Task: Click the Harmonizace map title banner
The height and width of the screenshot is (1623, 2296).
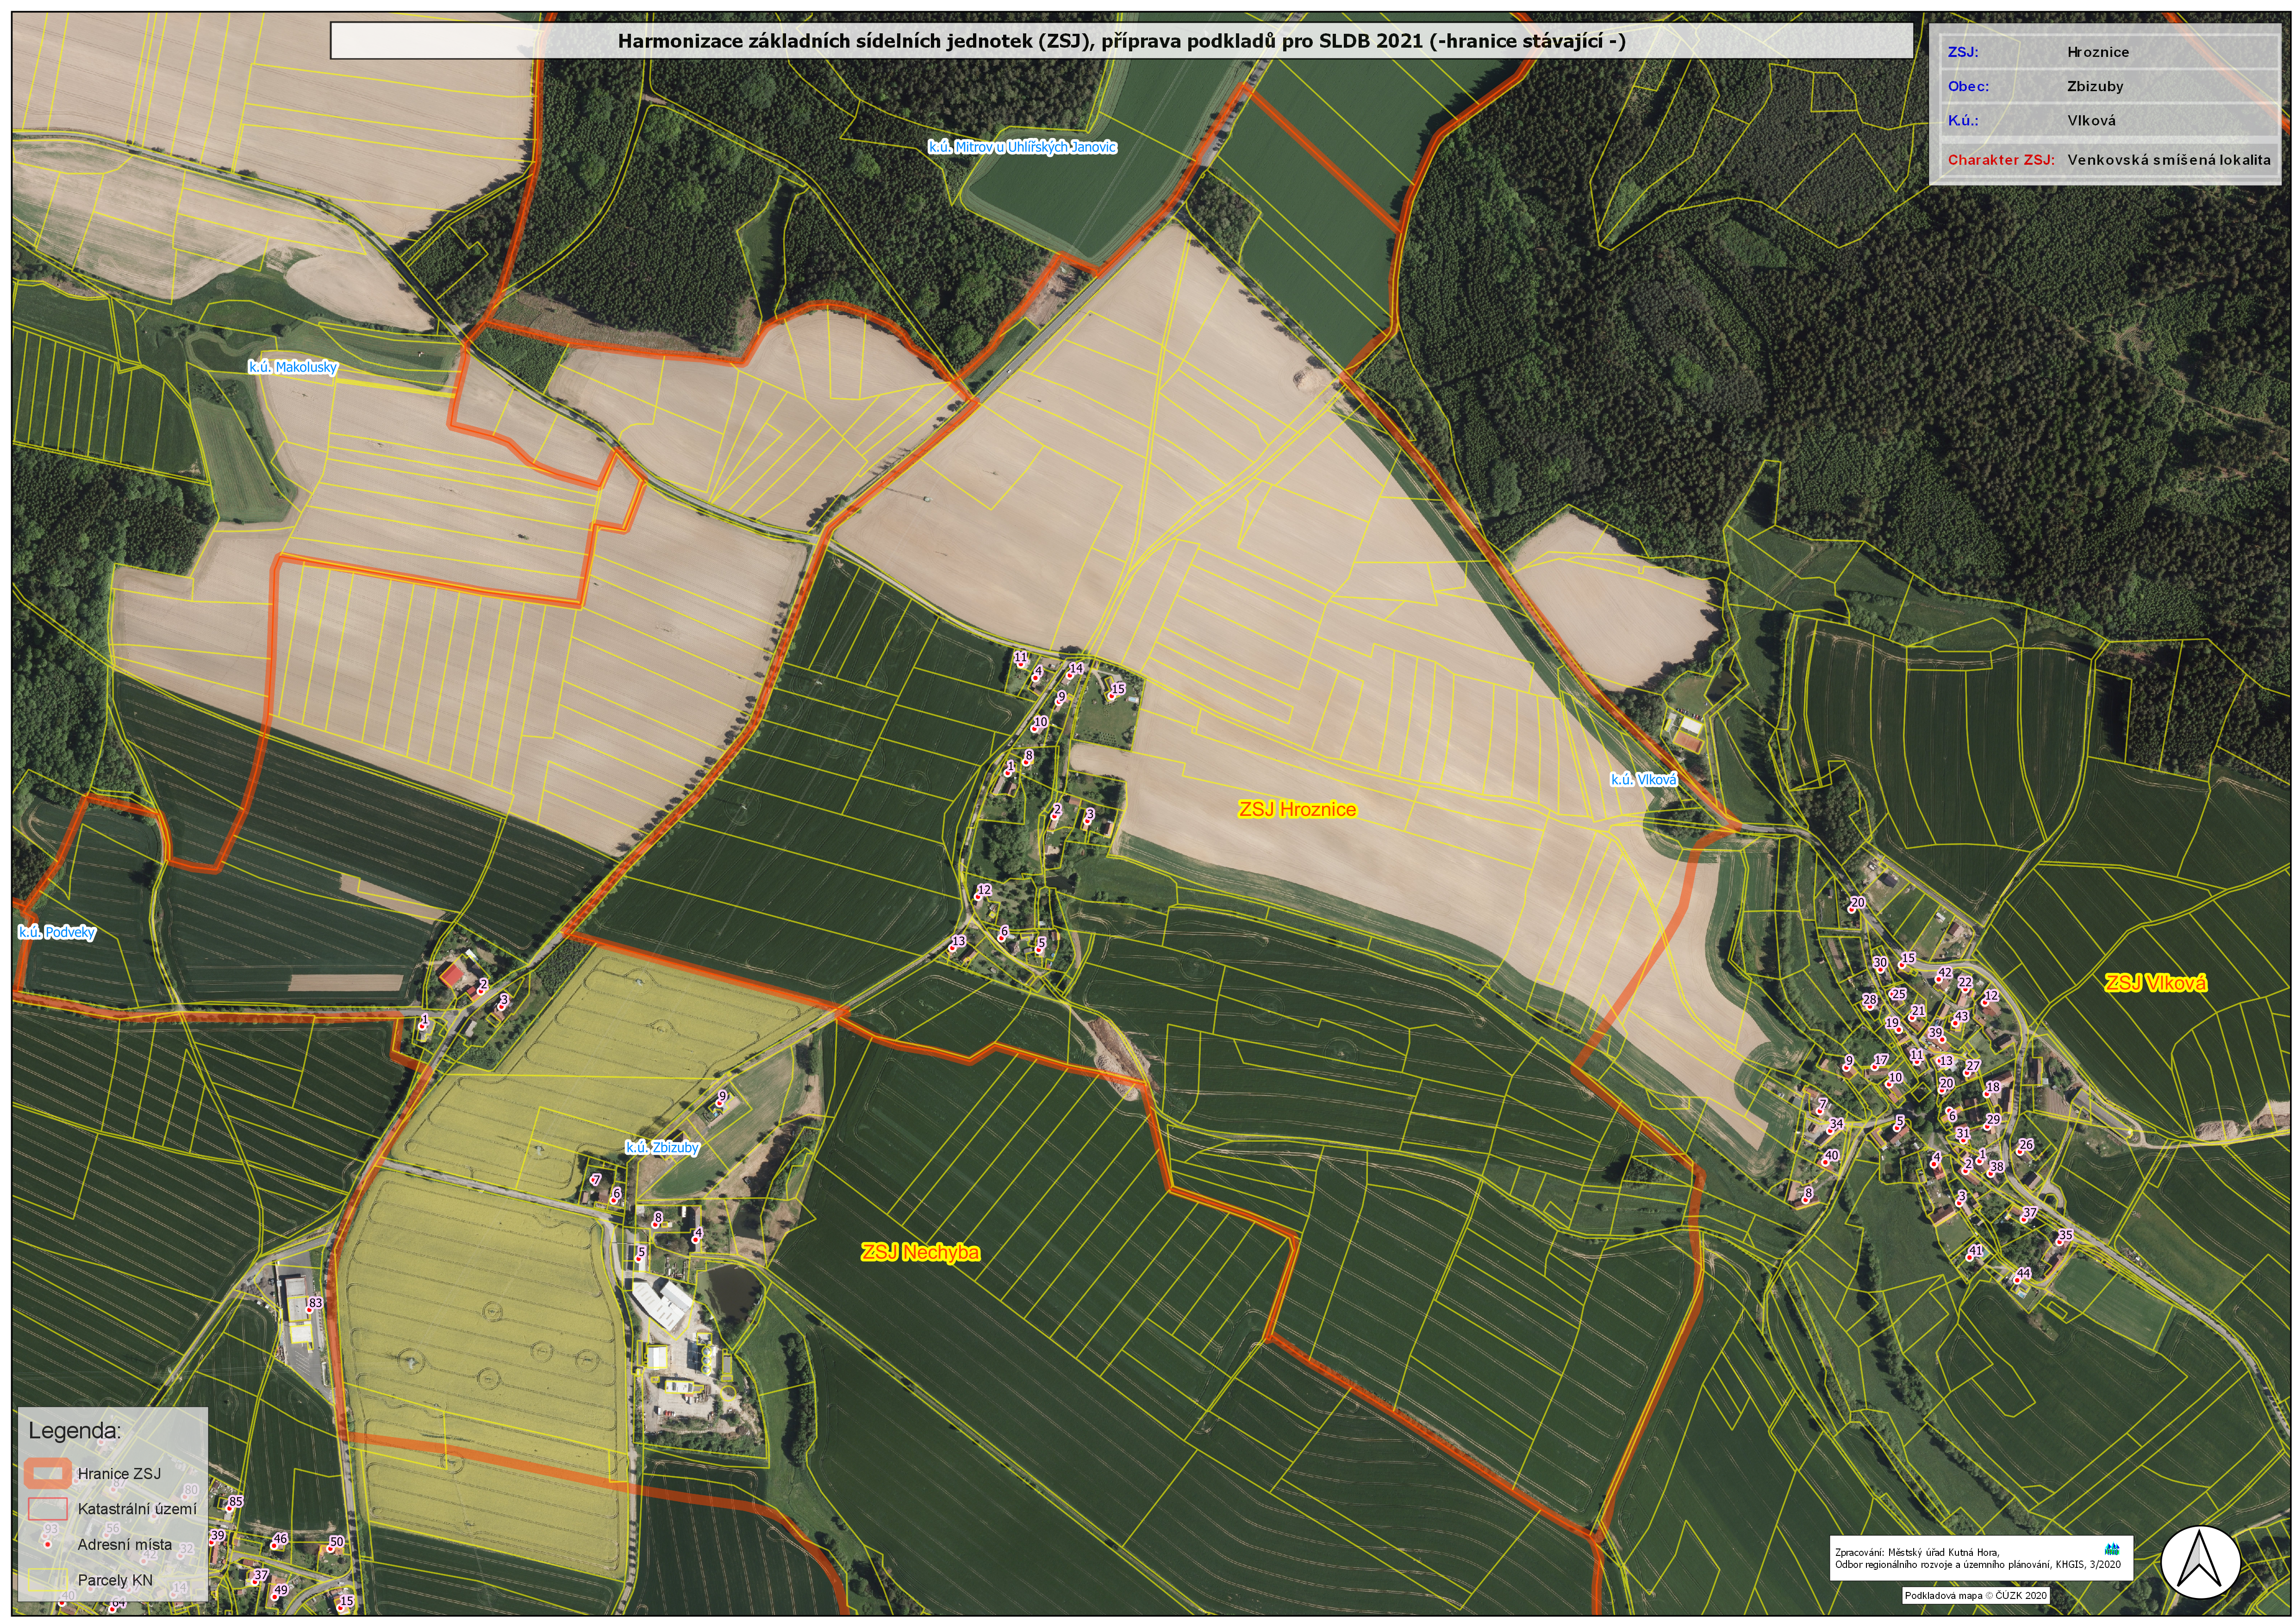Action: [1121, 41]
